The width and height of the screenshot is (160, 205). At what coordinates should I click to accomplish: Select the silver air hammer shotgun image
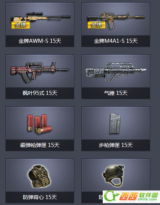[x=116, y=72]
